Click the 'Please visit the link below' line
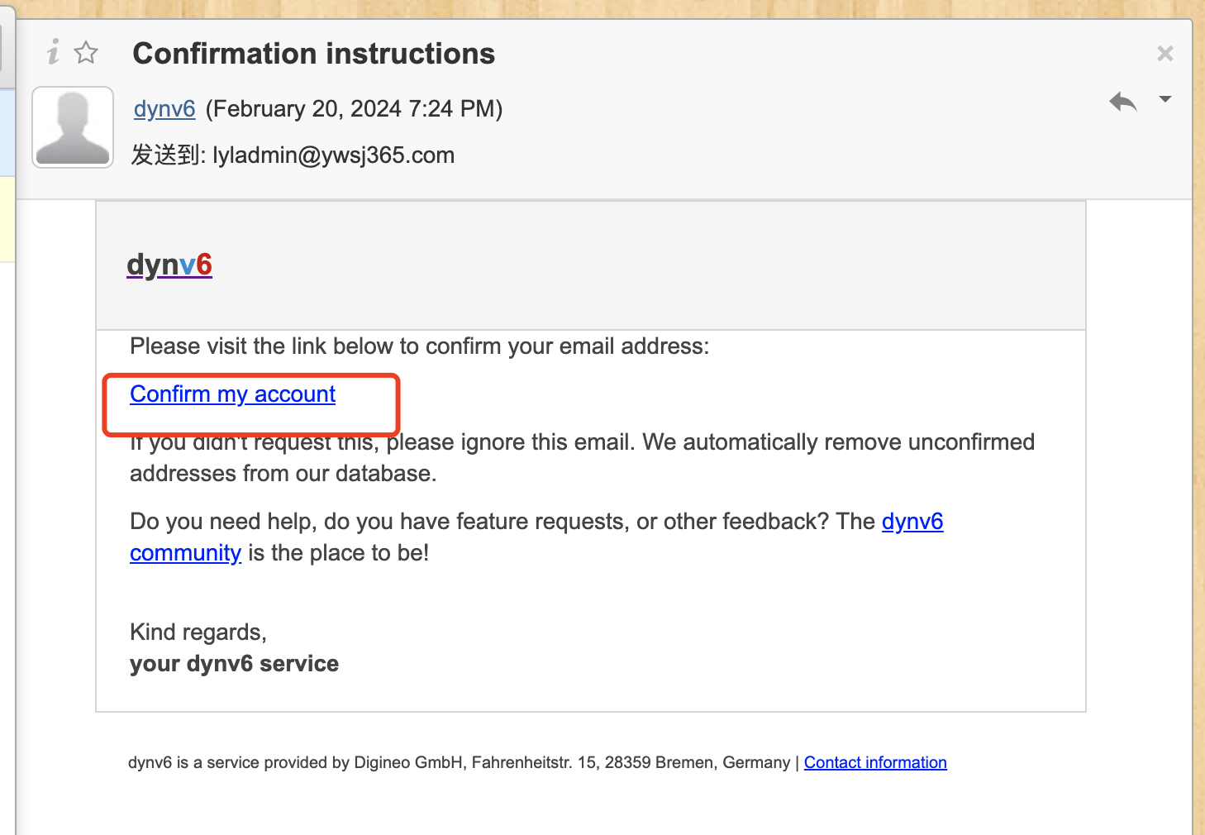Viewport: 1205px width, 835px height. tap(419, 346)
